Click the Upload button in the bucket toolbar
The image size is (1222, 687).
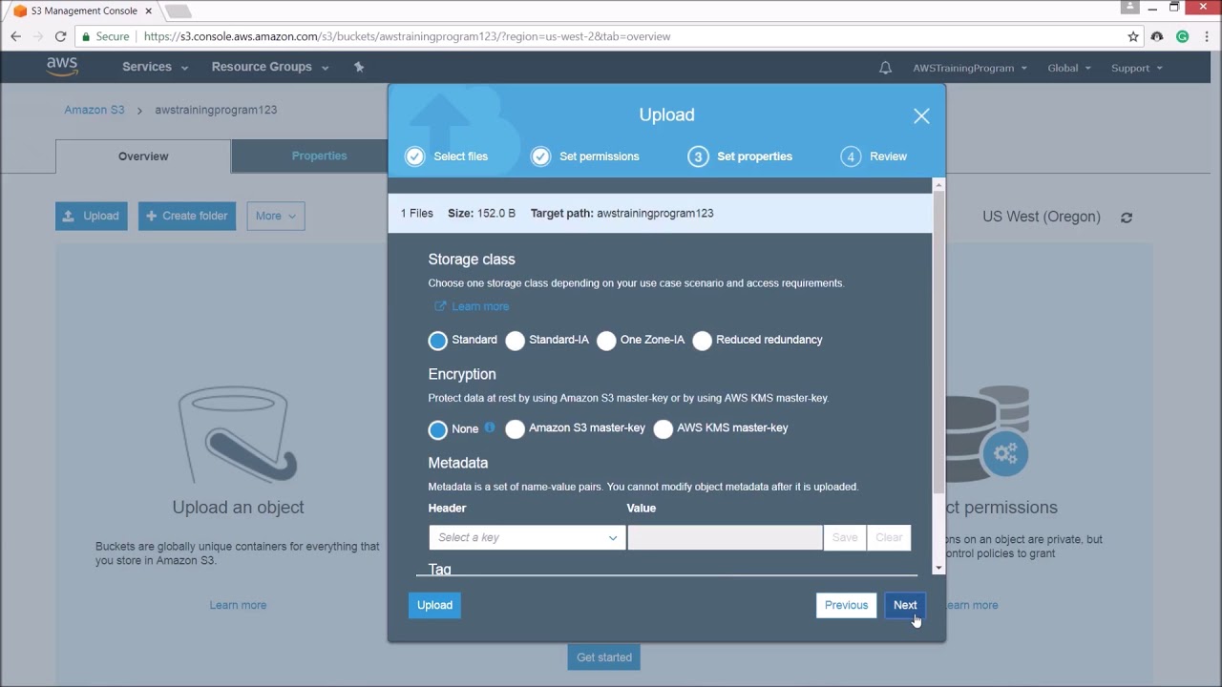coord(92,216)
